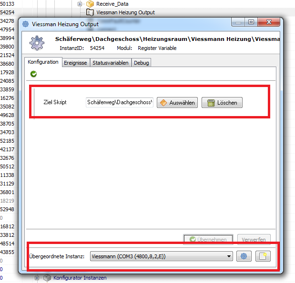Select Receive_Data in the object tree
The width and height of the screenshot is (295, 283).
(x=112, y=4)
